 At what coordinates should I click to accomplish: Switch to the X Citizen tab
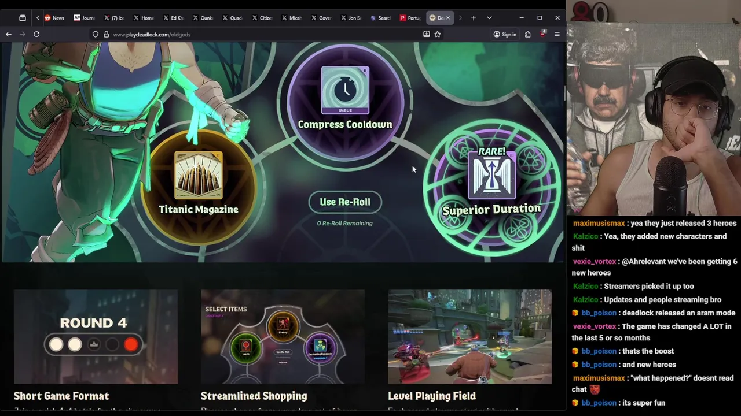tap(262, 18)
